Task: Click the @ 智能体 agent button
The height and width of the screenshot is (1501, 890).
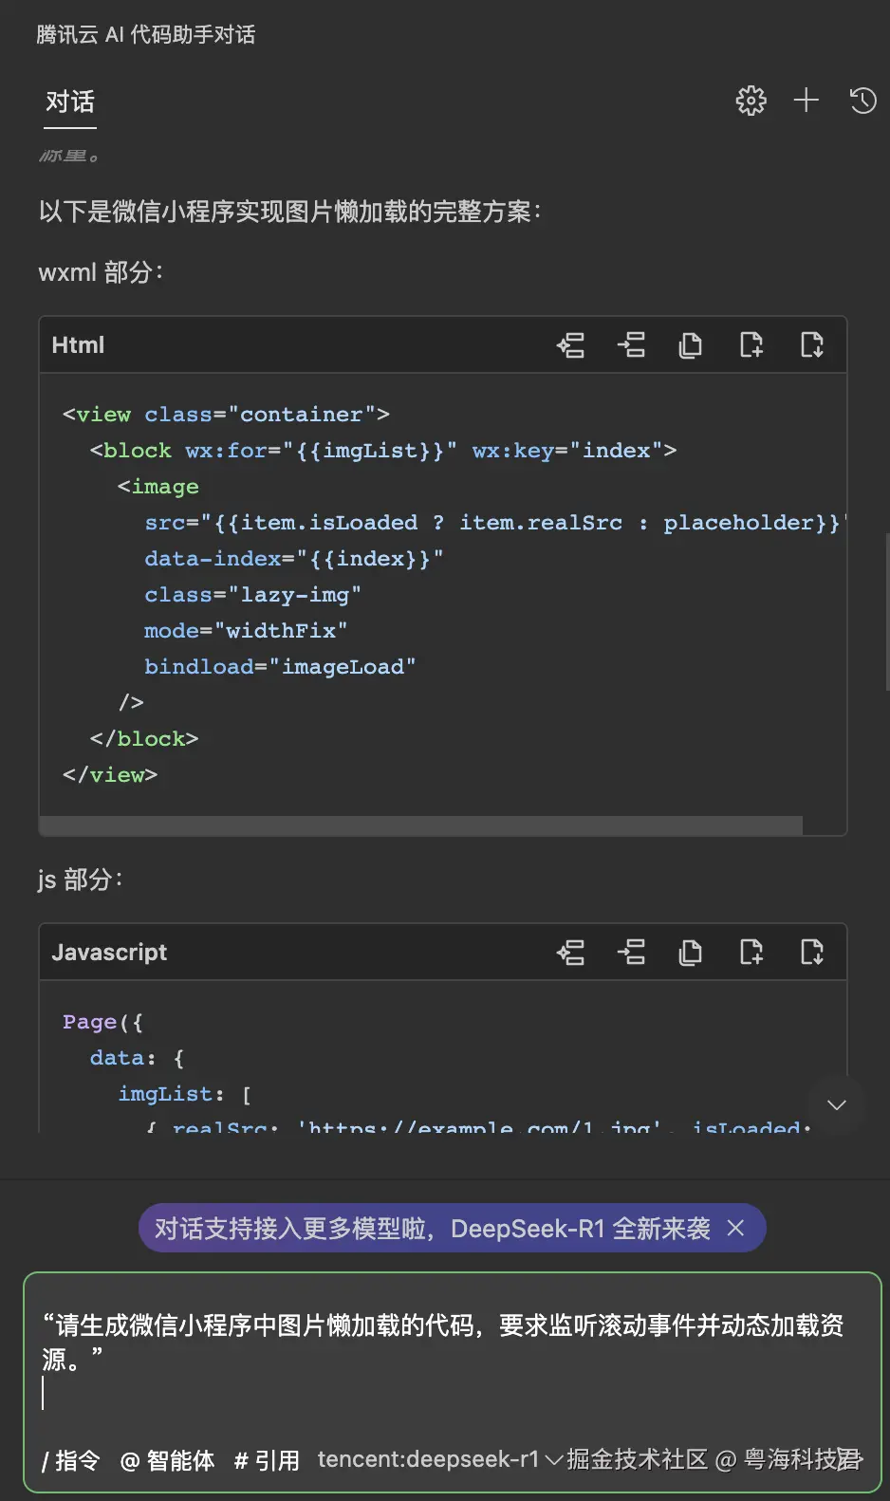Action: coord(167,1460)
